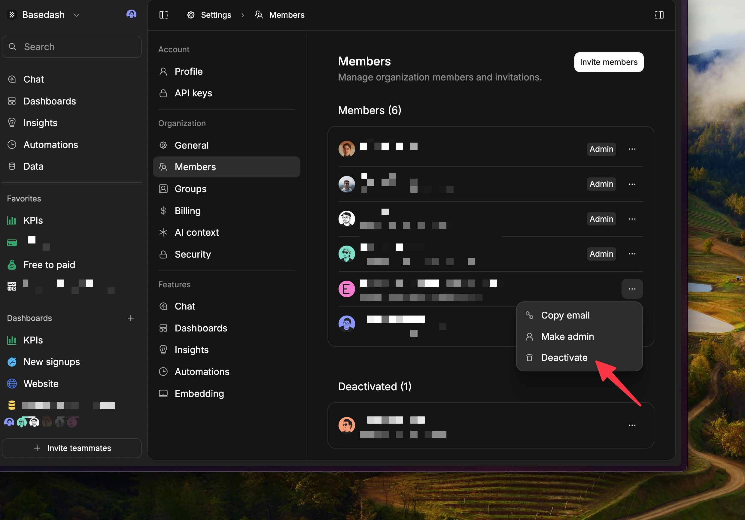Add a new dashboard with the plus icon

131,318
